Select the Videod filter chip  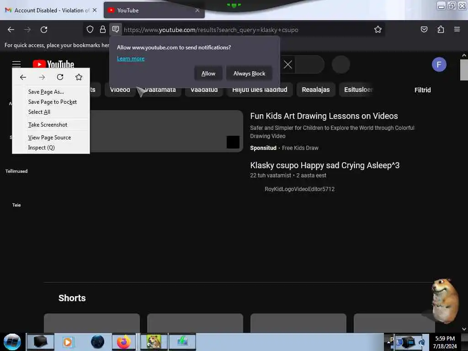click(x=120, y=90)
